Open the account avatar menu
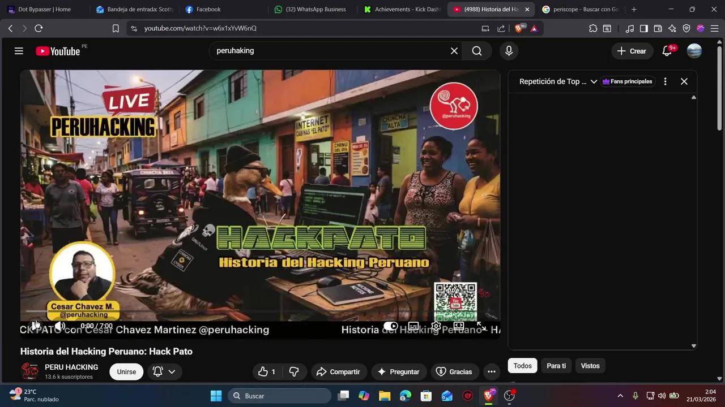The height and width of the screenshot is (407, 725). pos(694,51)
